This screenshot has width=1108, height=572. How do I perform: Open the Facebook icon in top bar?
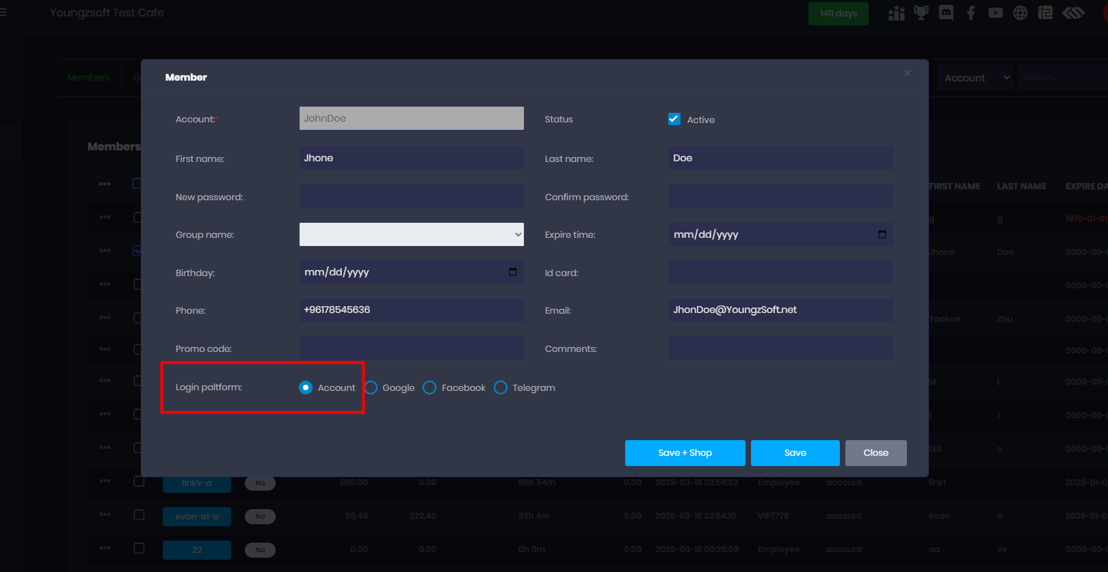971,13
